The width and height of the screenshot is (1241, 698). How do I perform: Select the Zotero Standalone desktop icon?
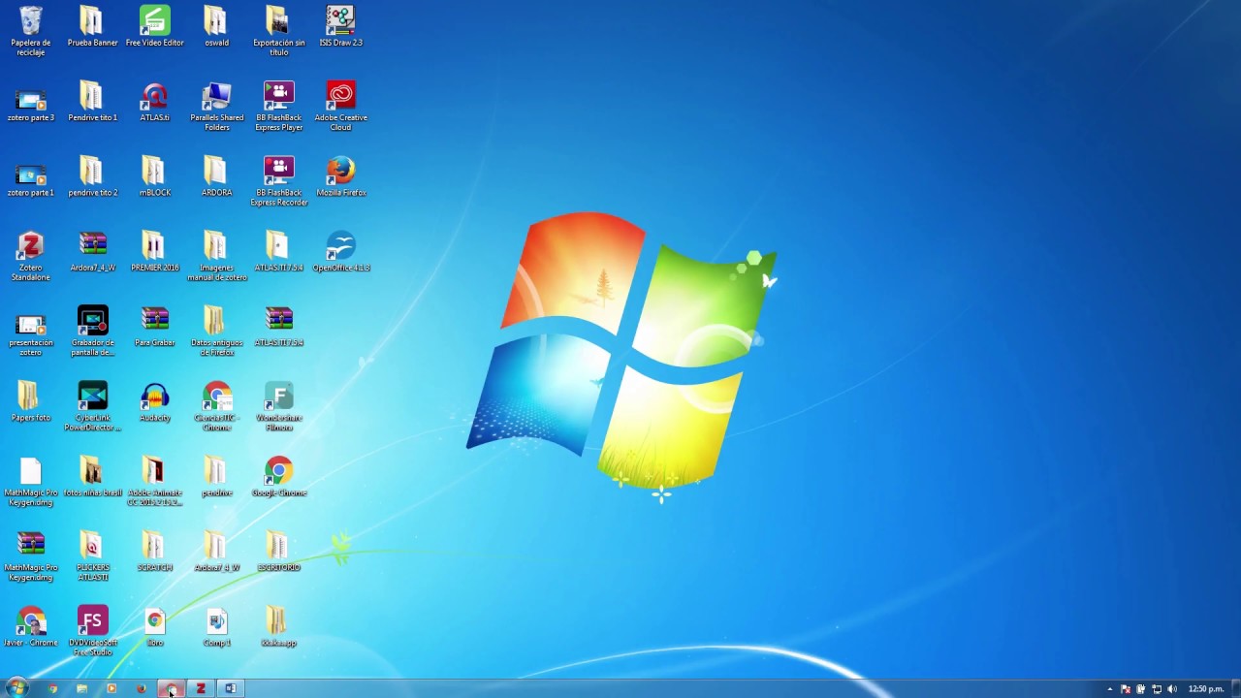point(31,256)
